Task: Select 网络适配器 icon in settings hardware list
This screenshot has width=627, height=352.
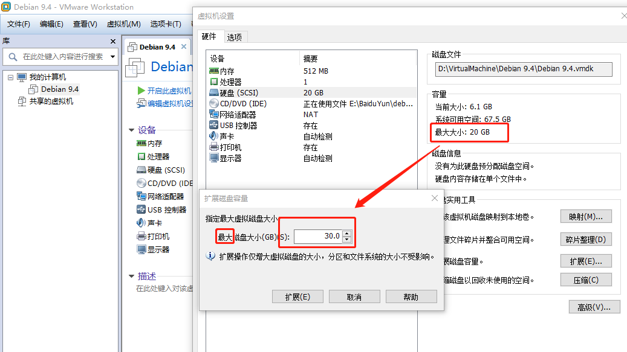Action: pos(214,114)
